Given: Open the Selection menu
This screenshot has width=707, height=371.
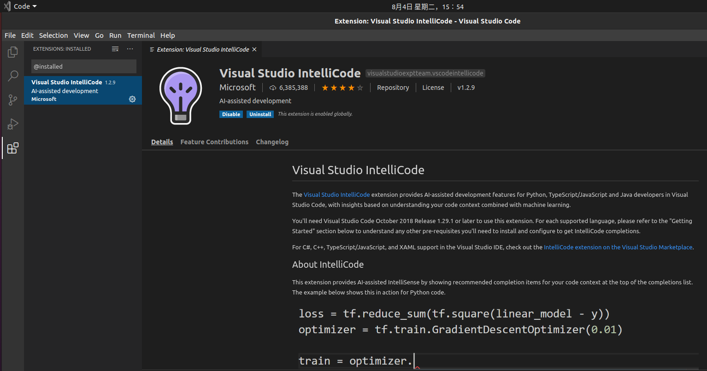Looking at the screenshot, I should (53, 35).
